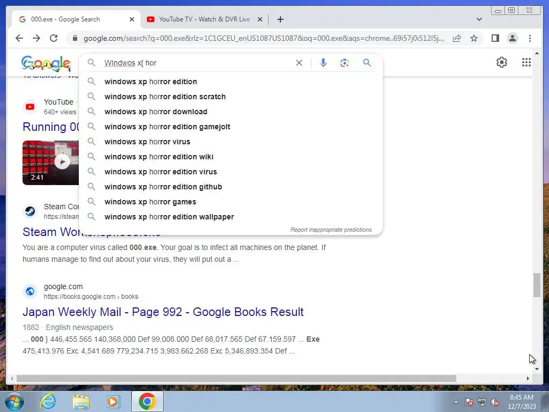Reload the current page
The width and height of the screenshot is (549, 412).
click(54, 38)
